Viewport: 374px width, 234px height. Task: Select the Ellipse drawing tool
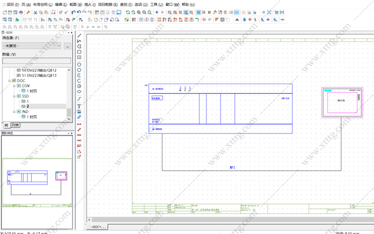coord(79,91)
